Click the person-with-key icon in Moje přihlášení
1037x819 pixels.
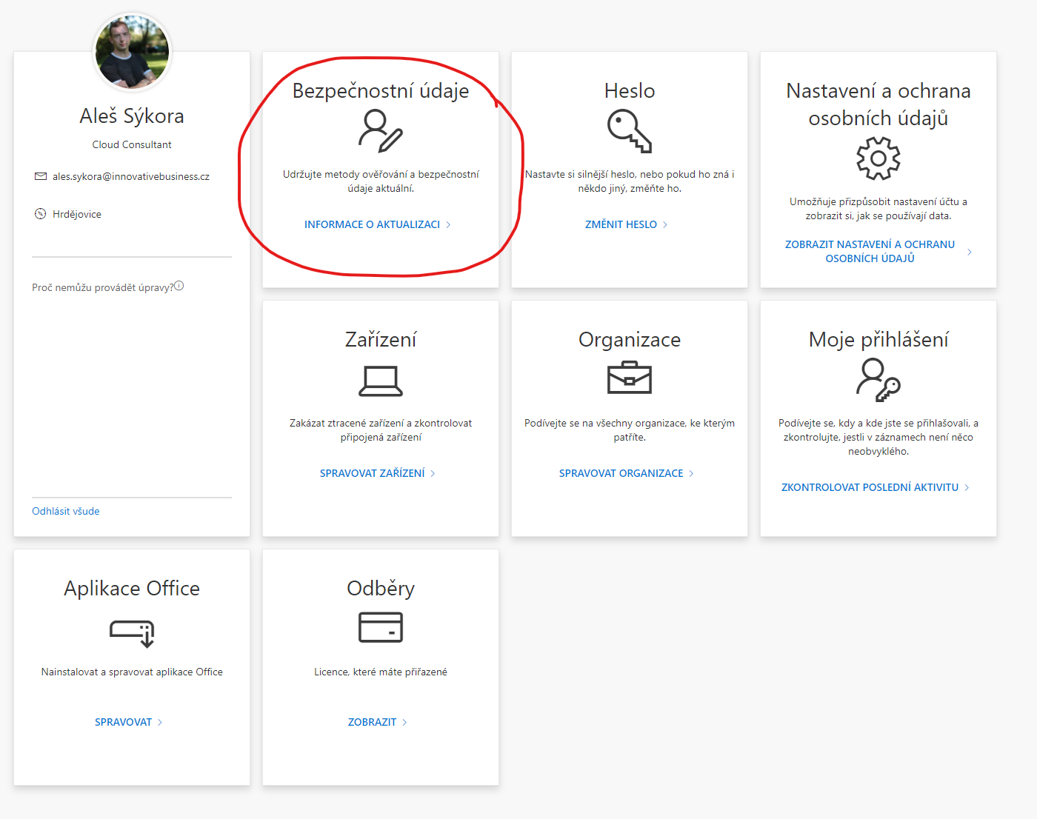[878, 380]
